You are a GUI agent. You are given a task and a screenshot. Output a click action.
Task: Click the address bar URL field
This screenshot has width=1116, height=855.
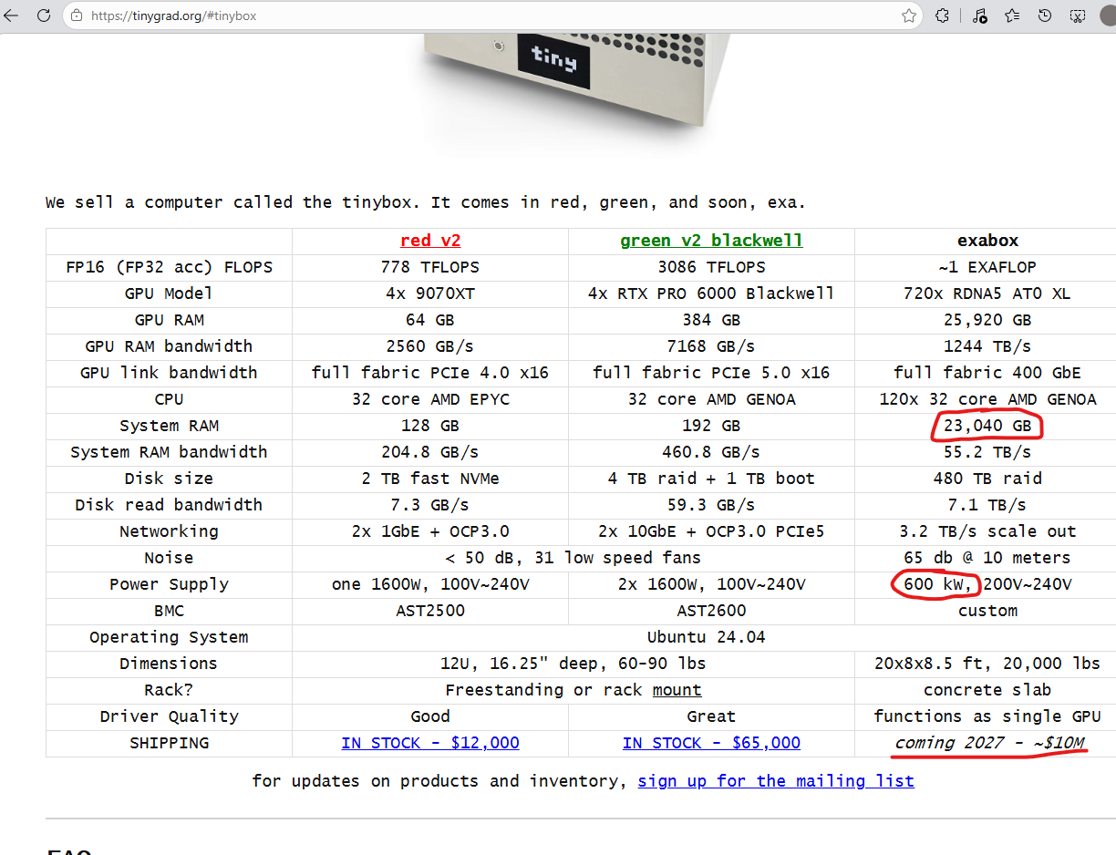click(x=492, y=15)
